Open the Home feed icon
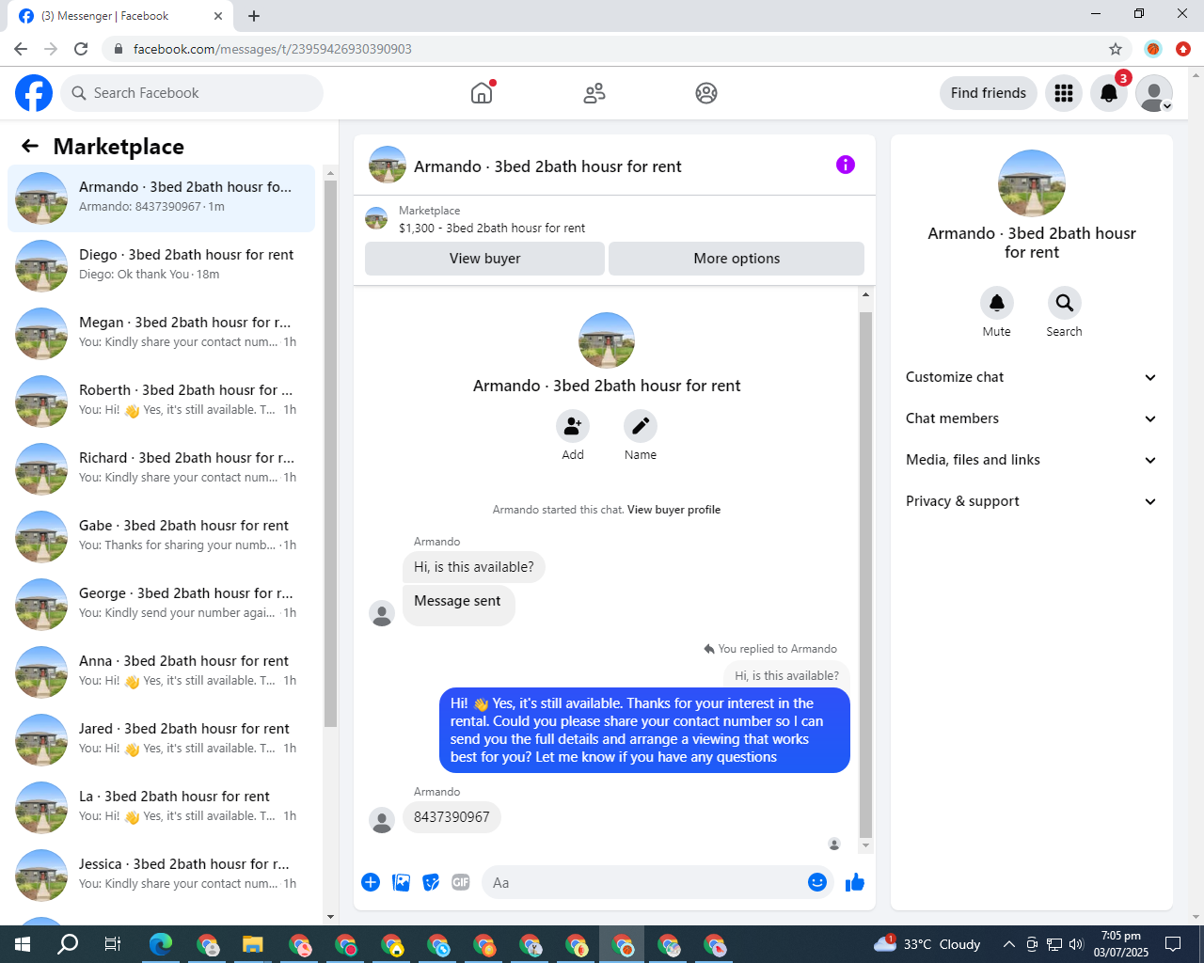Viewport: 1204px width, 963px height. coord(482,93)
